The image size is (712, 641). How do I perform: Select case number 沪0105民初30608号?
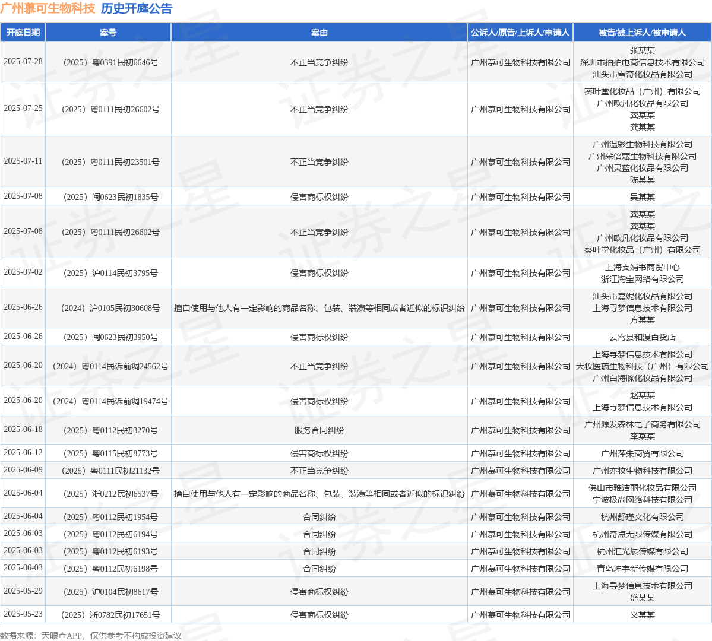(x=110, y=308)
